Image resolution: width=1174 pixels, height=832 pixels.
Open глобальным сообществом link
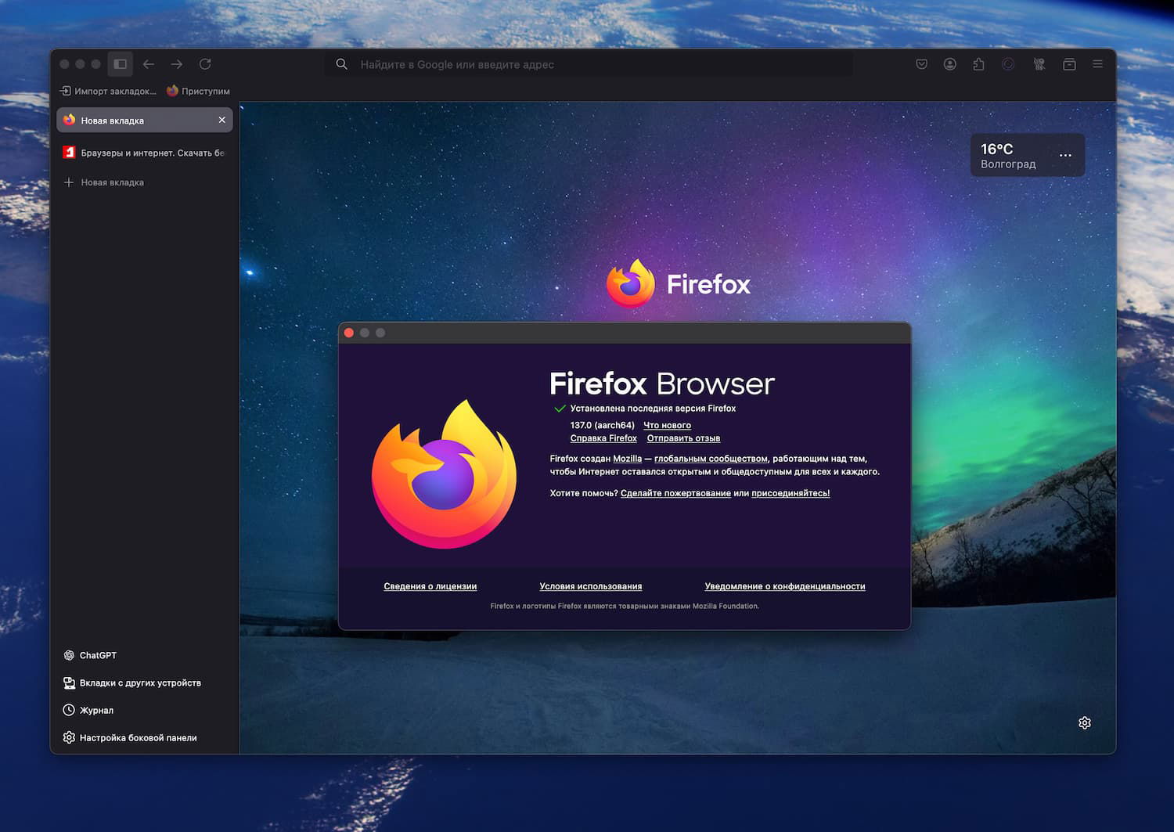(711, 459)
